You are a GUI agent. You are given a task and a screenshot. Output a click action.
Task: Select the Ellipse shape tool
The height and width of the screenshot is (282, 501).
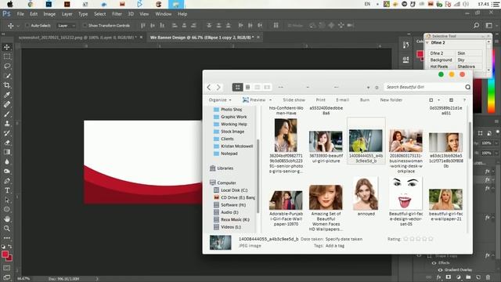[7, 209]
